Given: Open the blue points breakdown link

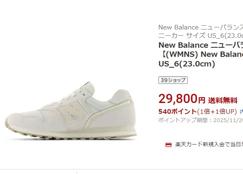Looking at the screenshot, I should point(241,112).
